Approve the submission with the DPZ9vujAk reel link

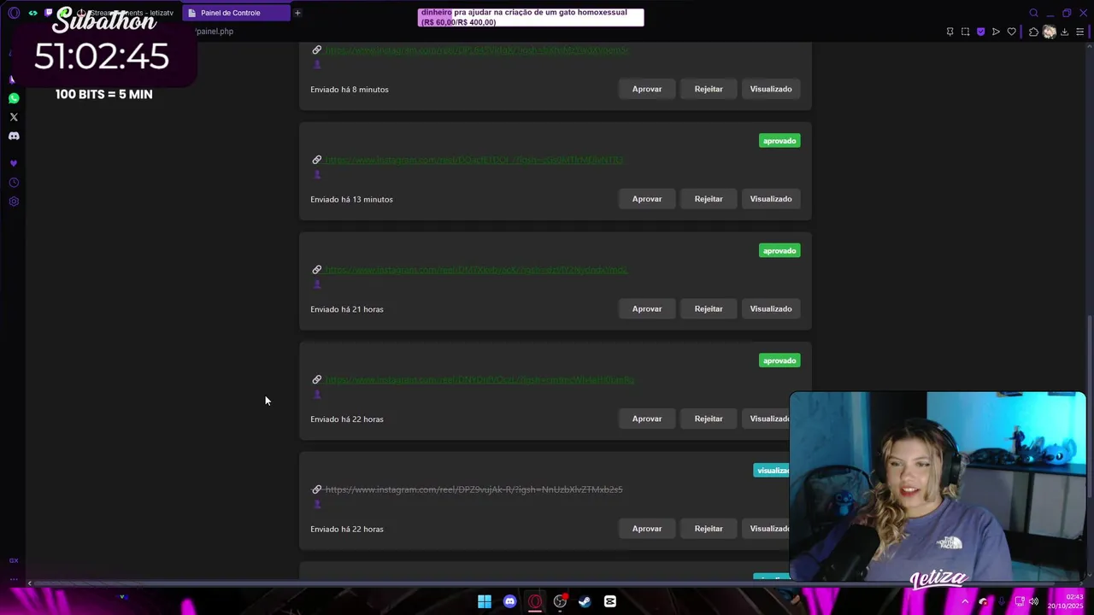[x=647, y=529]
